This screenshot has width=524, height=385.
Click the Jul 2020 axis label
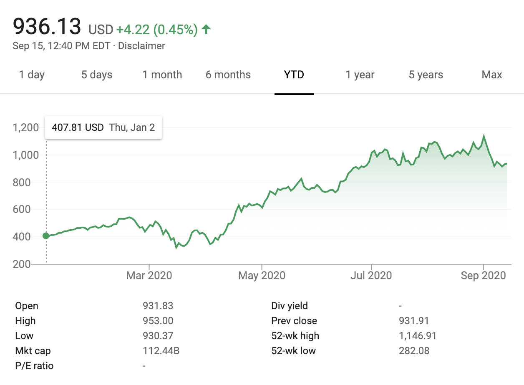click(371, 276)
